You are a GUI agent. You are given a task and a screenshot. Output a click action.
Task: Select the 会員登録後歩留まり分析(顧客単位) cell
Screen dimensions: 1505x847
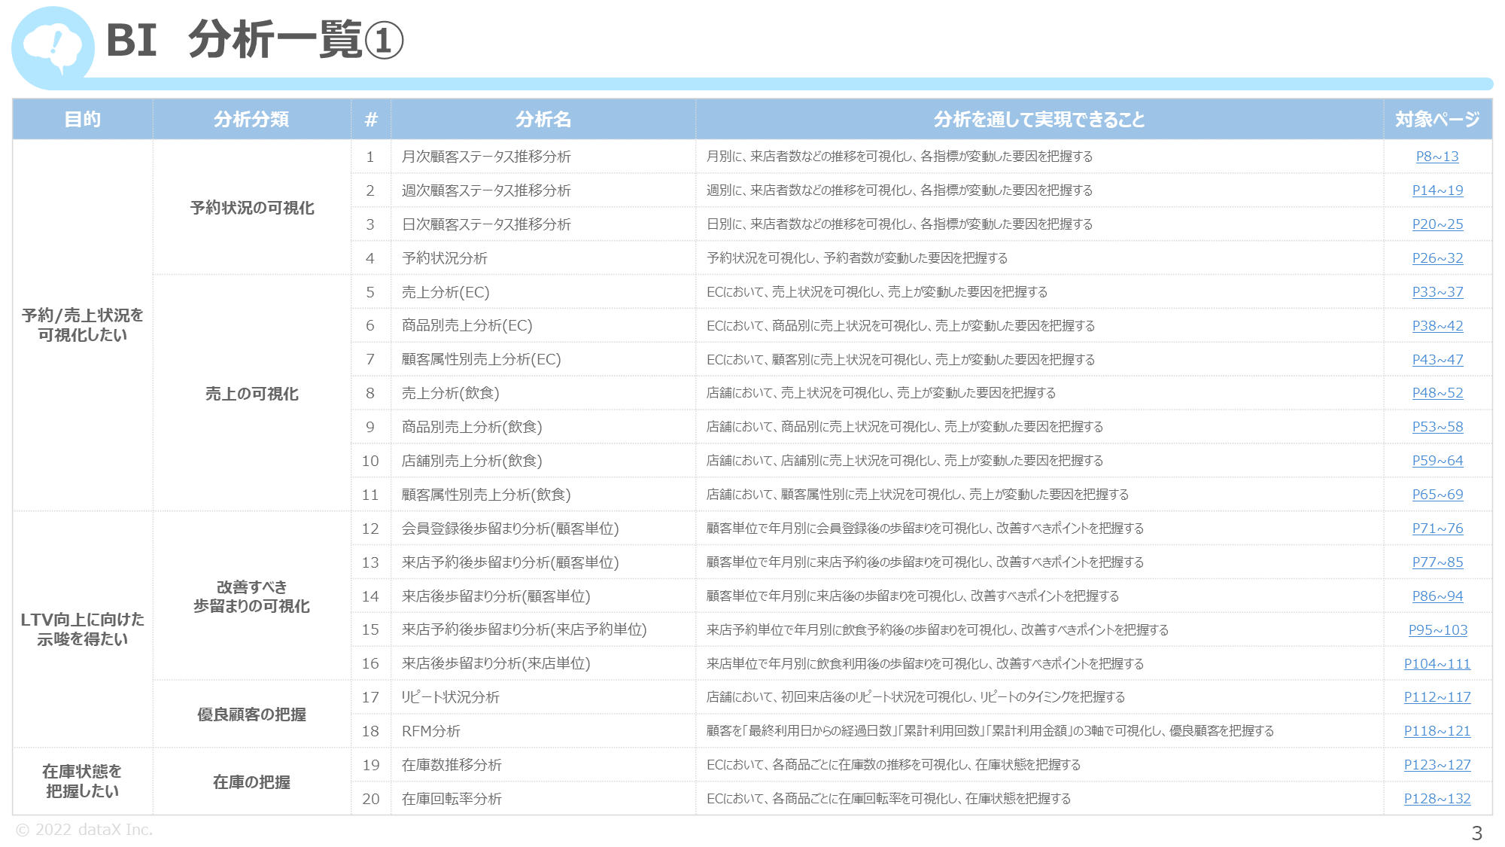click(x=543, y=529)
